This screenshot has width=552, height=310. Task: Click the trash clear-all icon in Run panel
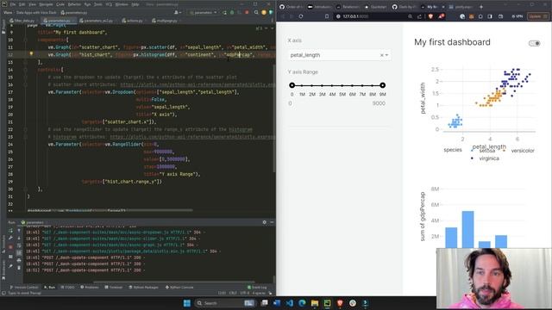tap(19, 268)
